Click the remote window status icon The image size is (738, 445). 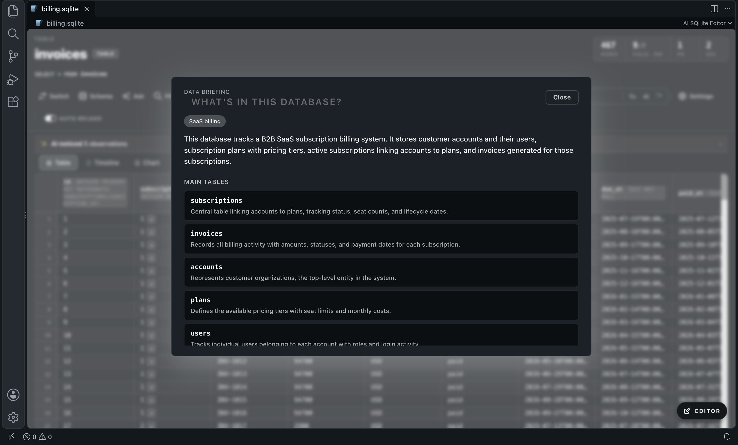click(11, 437)
